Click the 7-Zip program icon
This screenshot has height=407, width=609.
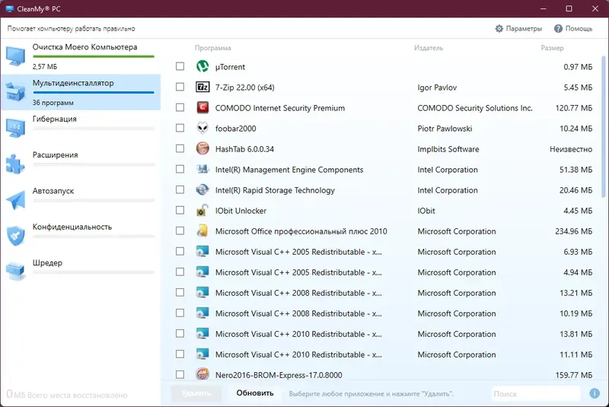point(202,87)
